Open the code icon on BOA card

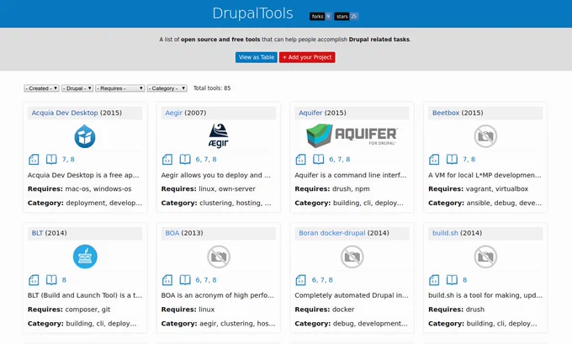[167, 280]
